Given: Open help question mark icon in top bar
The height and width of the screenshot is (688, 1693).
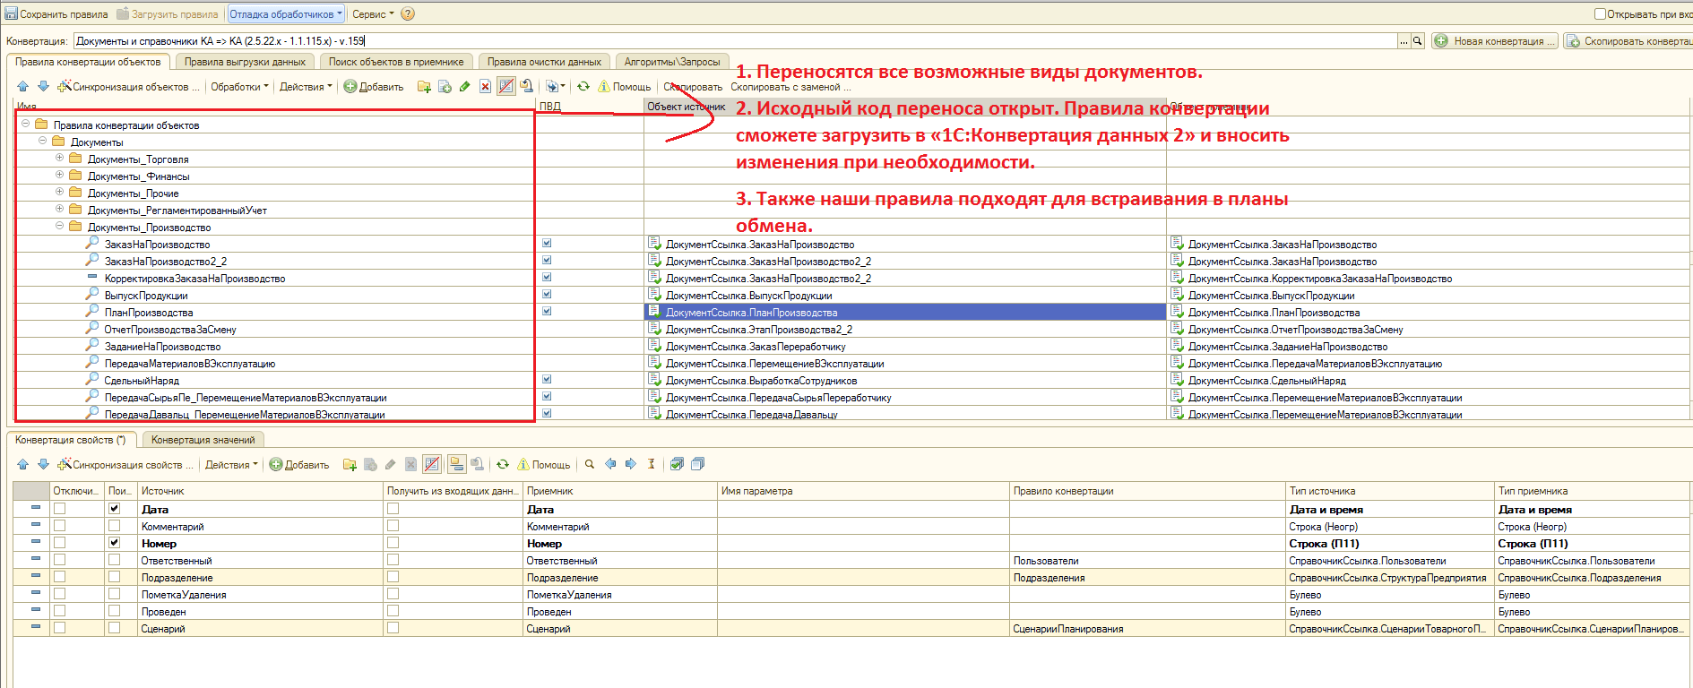Looking at the screenshot, I should coord(408,13).
